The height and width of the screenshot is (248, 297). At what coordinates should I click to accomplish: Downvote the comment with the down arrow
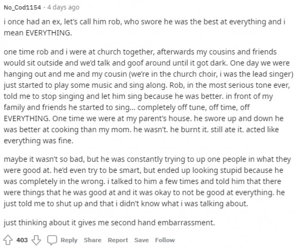(x=35, y=240)
